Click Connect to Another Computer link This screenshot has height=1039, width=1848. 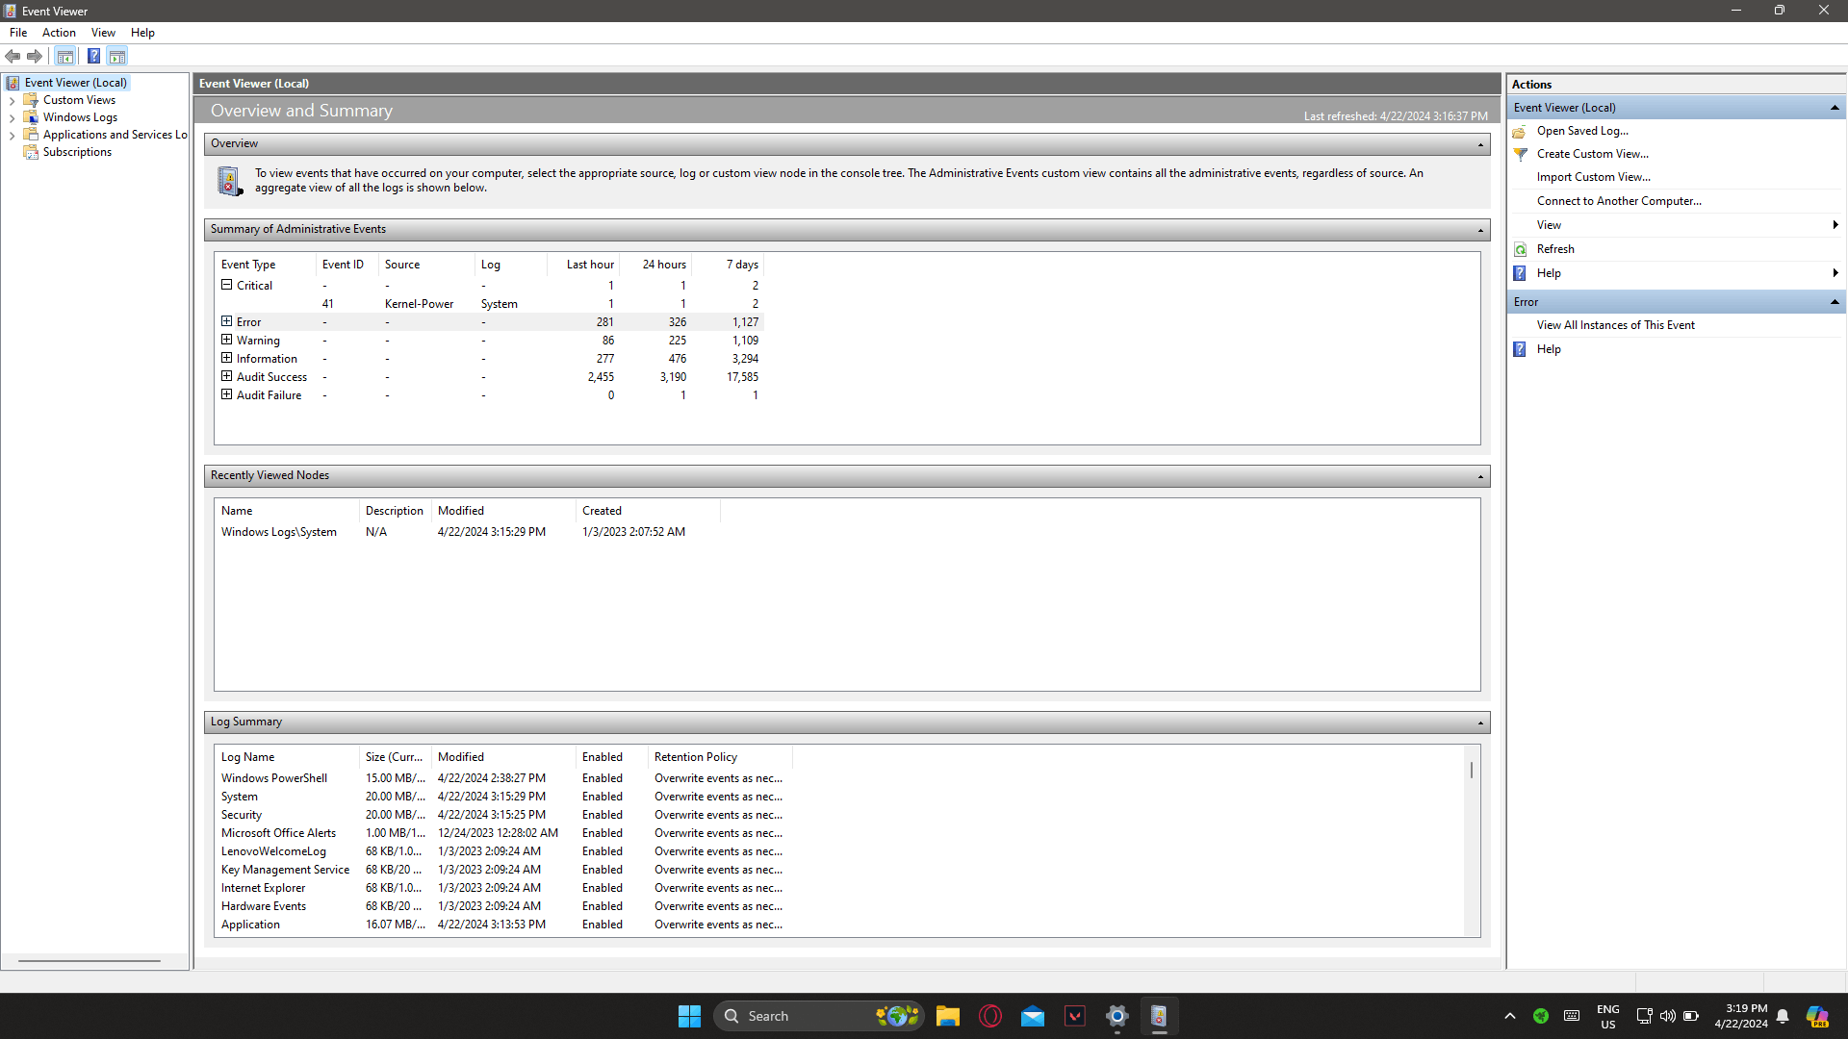[1619, 201]
